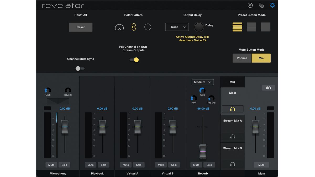Solo the Reverb channel
Viewport: 315px width, 177px height.
[209, 165]
